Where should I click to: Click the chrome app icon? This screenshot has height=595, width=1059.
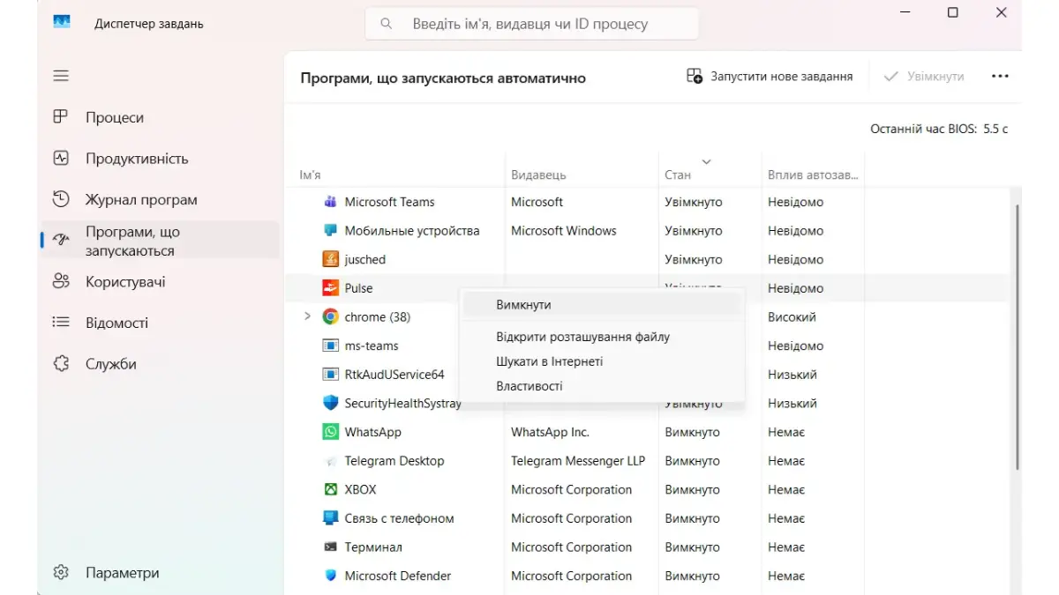point(331,316)
